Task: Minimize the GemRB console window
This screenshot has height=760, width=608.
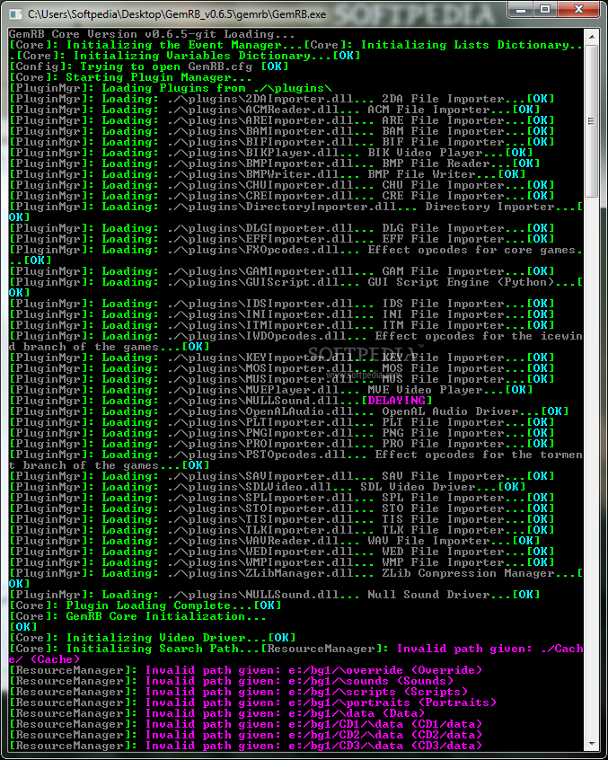Action: [x=521, y=9]
